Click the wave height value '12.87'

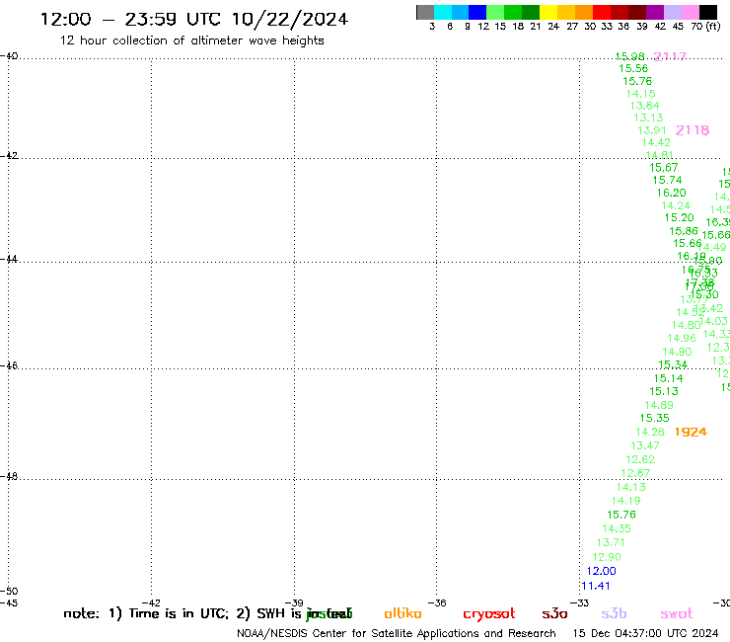(x=635, y=473)
